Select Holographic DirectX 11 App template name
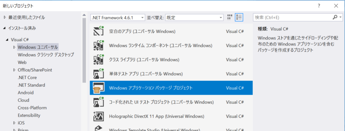Screen dimensions: 345x131 (x=157, y=116)
